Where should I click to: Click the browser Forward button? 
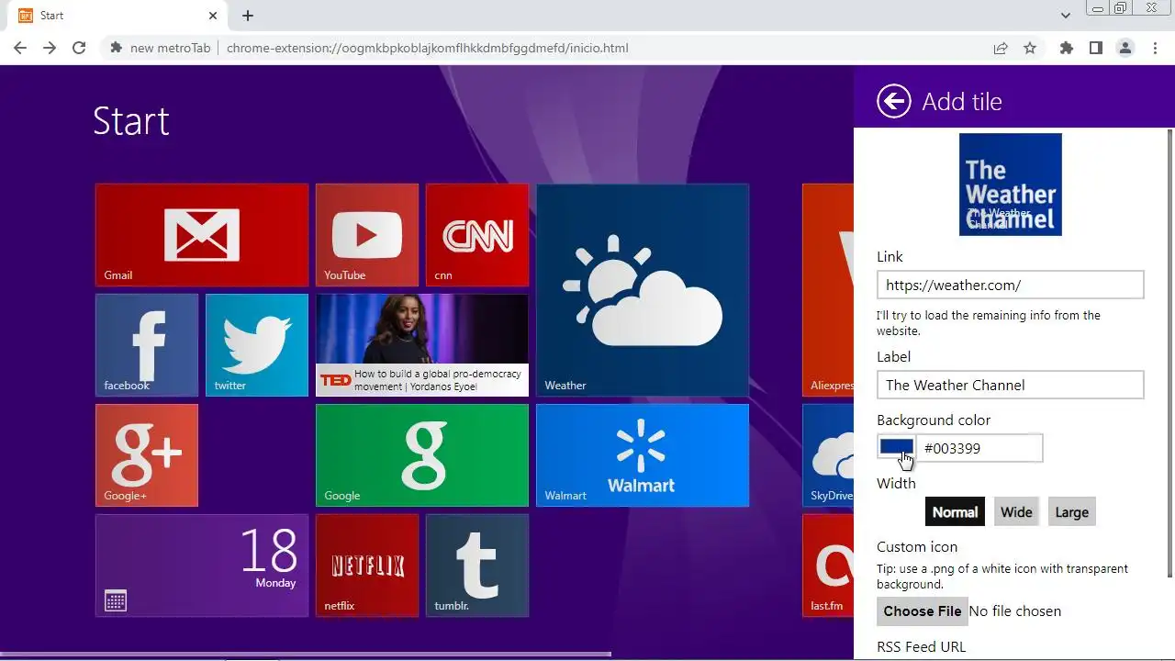pyautogui.click(x=50, y=48)
